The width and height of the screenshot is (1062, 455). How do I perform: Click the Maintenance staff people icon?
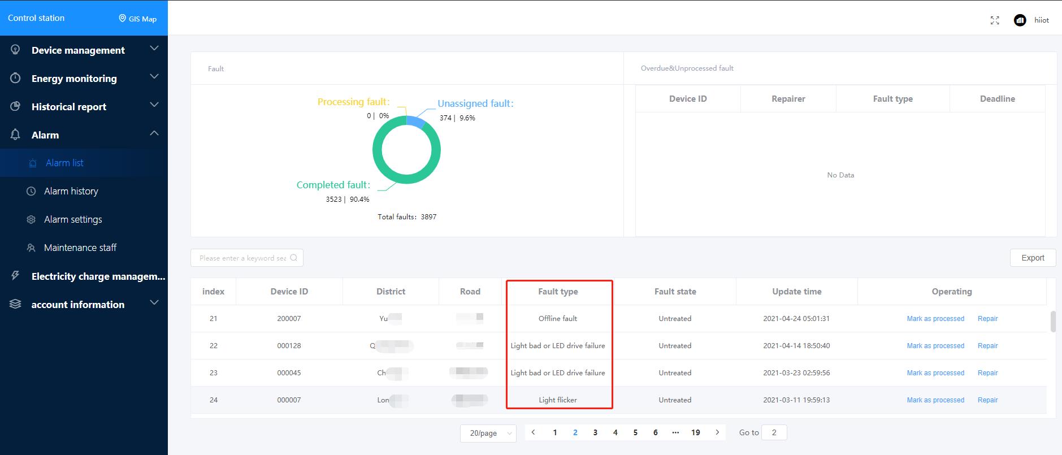(32, 248)
